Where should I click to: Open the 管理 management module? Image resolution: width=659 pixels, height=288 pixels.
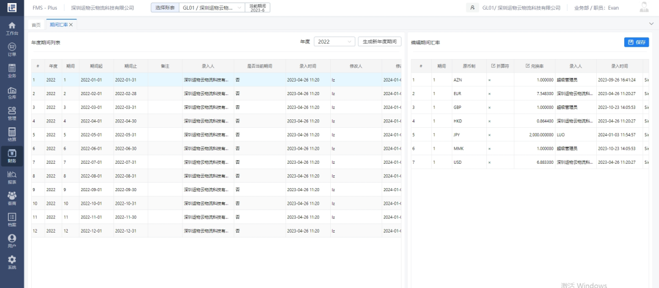point(12,114)
